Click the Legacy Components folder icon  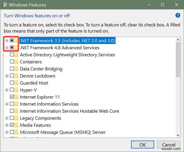pyautogui.click(x=16, y=118)
